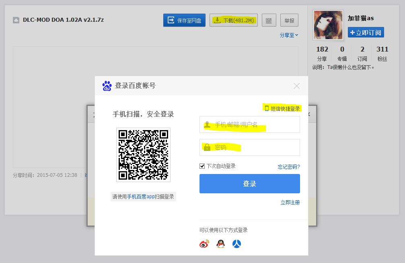The image size is (405, 263).
Task: Open 短信快捷登录 SMS login link
Action: (x=282, y=109)
